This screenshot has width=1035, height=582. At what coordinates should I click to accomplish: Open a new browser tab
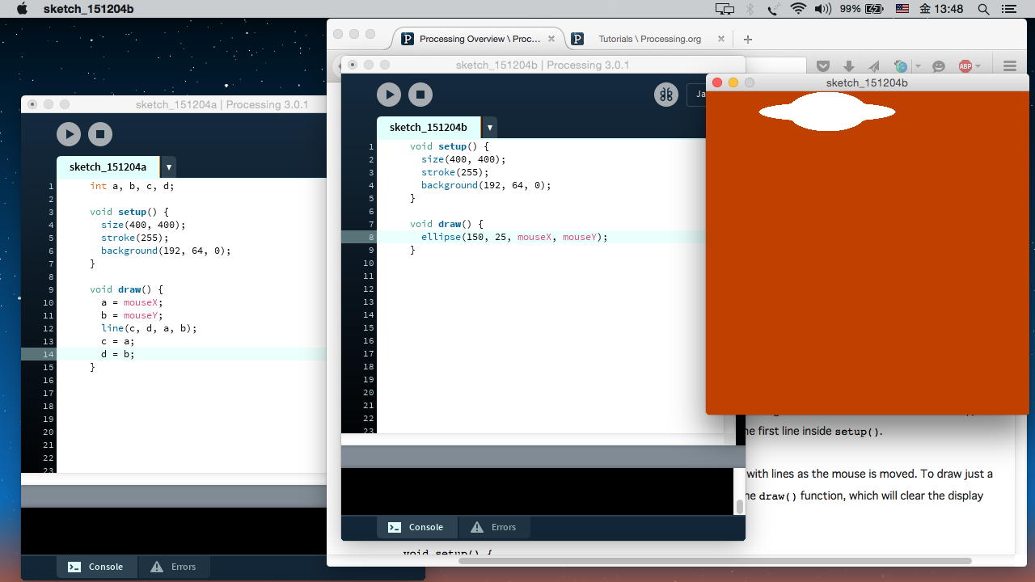tap(748, 39)
